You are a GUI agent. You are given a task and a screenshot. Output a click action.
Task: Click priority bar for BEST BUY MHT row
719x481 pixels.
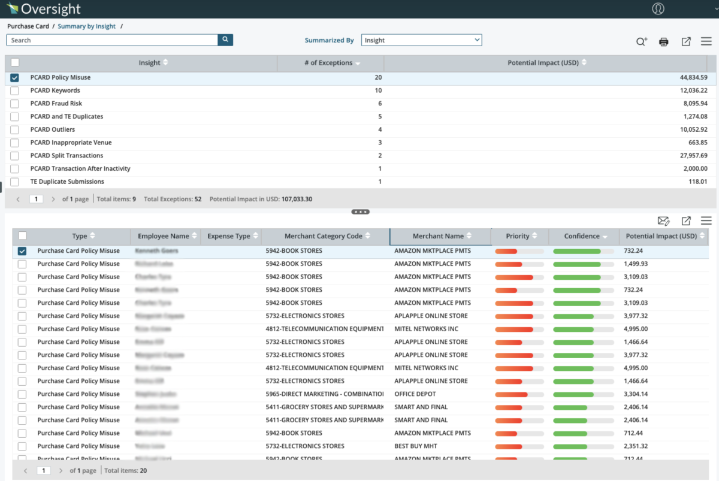[x=519, y=446]
